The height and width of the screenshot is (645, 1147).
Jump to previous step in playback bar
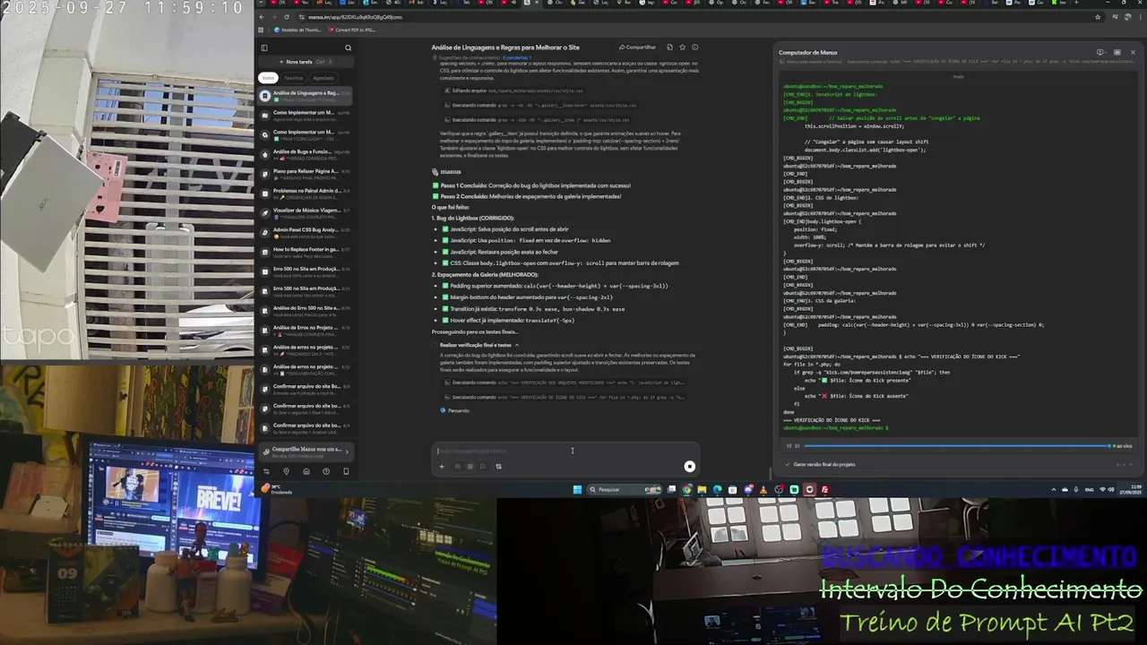click(x=789, y=445)
